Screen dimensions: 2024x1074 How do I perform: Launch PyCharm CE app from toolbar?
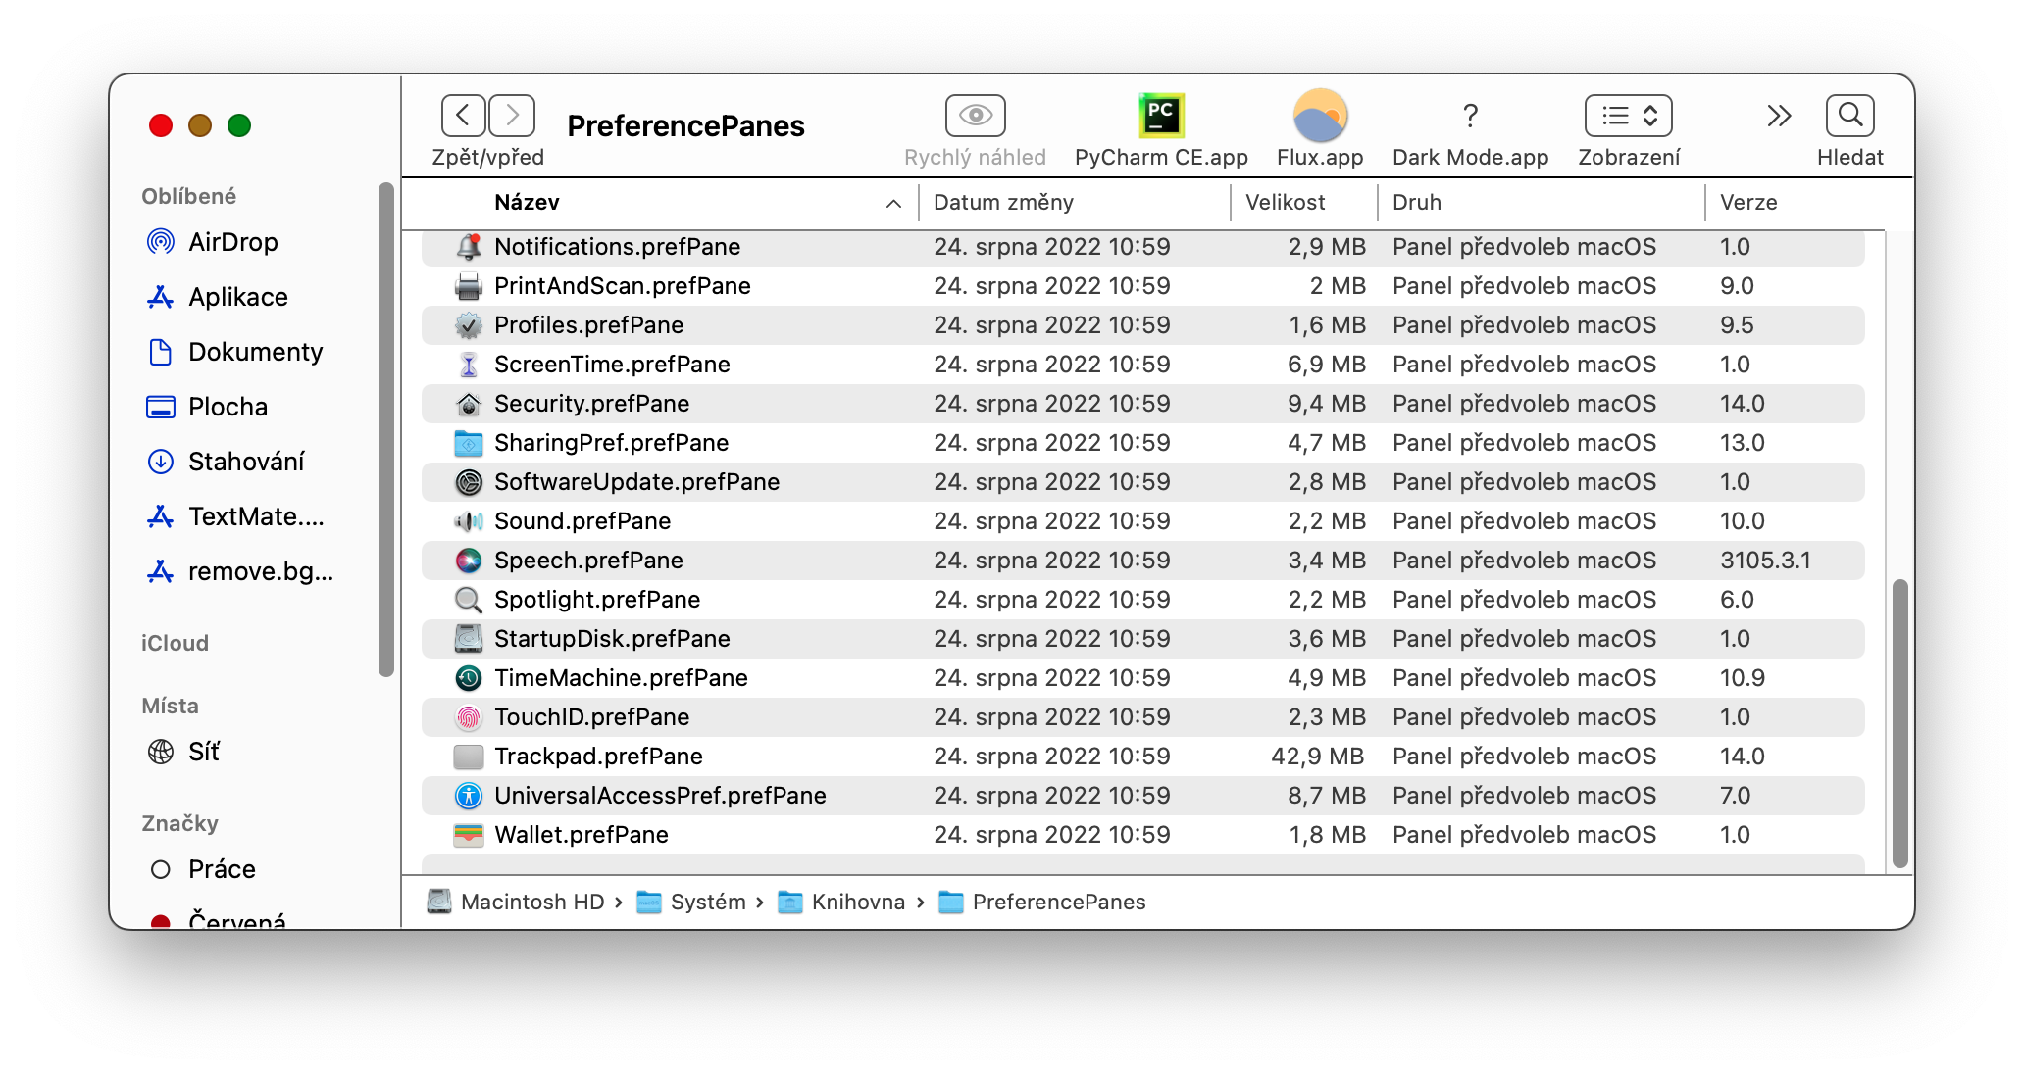click(x=1161, y=116)
